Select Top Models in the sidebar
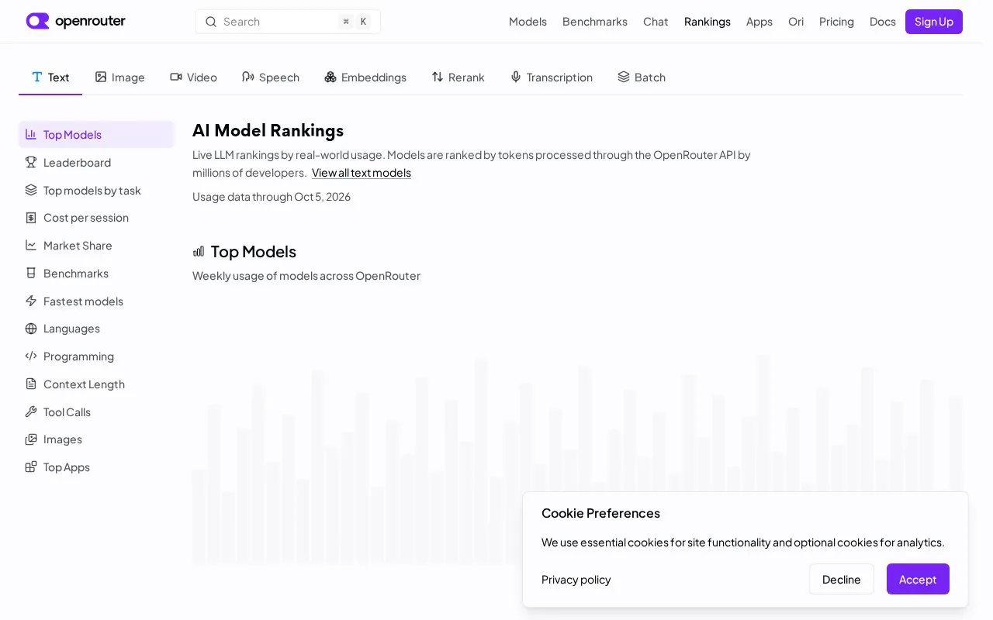Viewport: 993px width, 620px height. click(96, 134)
